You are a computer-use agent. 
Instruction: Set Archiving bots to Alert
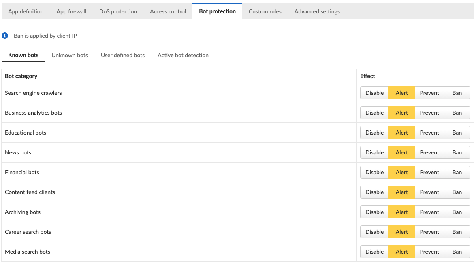tap(401, 212)
